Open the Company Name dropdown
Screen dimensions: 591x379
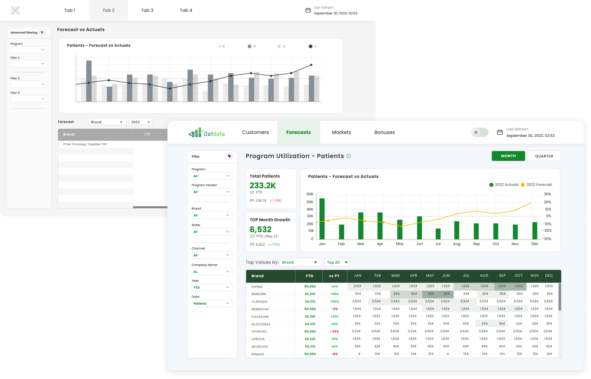[212, 272]
